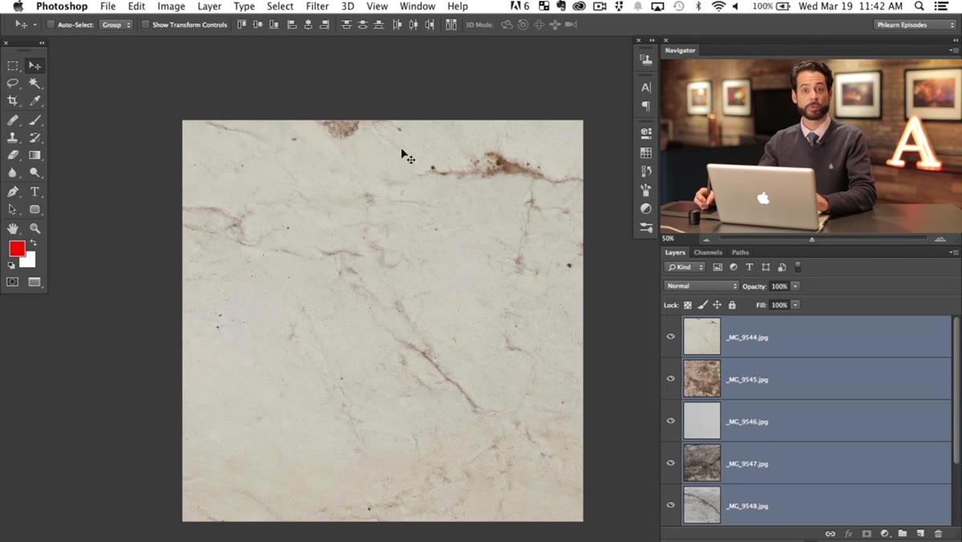Screen dimensions: 962x542
Task: Select the Pen tool
Action: click(13, 192)
